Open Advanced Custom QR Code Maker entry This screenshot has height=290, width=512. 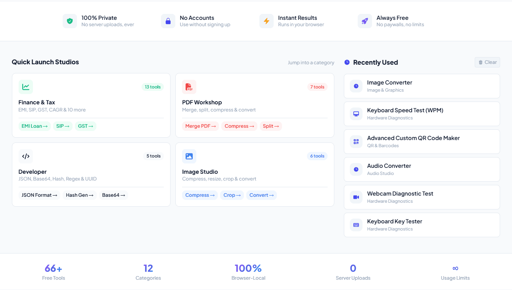point(422,142)
